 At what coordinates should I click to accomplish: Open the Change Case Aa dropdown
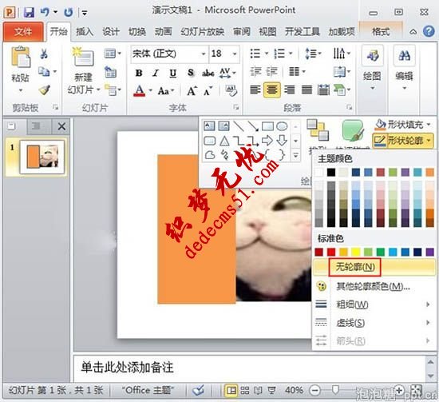pyautogui.click(x=166, y=91)
